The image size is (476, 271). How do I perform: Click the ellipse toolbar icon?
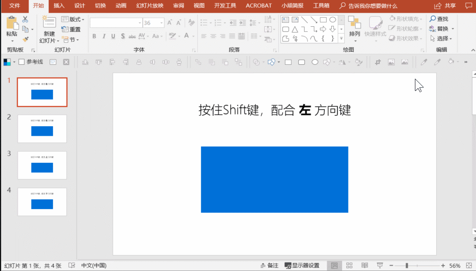click(x=315, y=62)
